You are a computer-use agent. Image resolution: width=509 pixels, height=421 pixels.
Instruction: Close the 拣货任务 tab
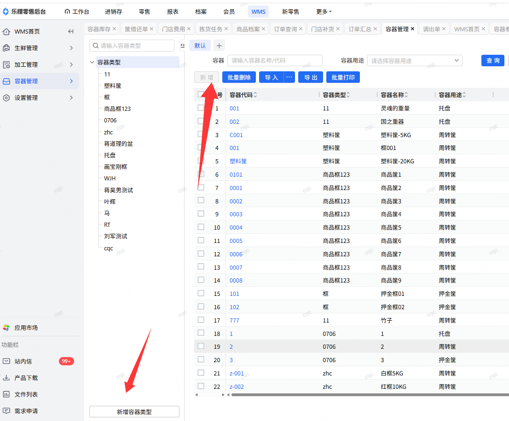tap(226, 29)
